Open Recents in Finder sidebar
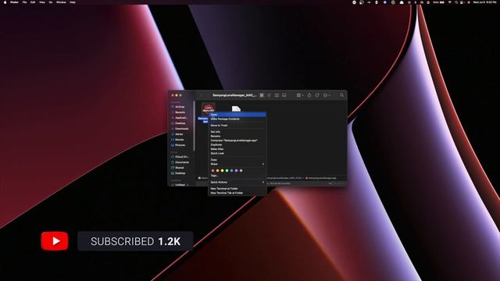The image size is (500, 281). (180, 112)
